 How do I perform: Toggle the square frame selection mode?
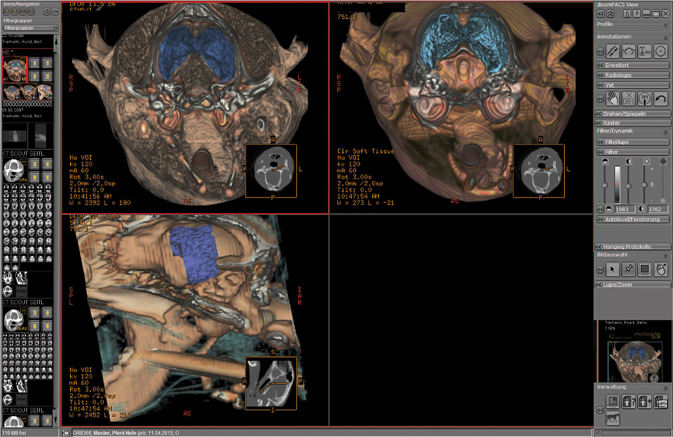click(645, 269)
